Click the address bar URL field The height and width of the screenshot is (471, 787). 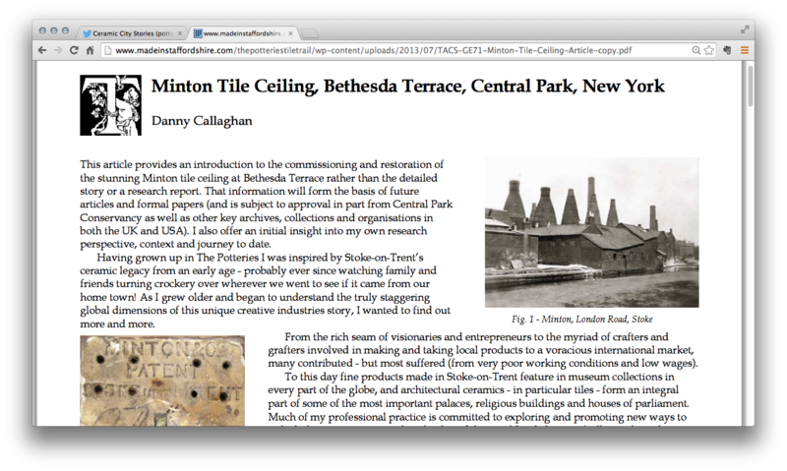tap(393, 50)
